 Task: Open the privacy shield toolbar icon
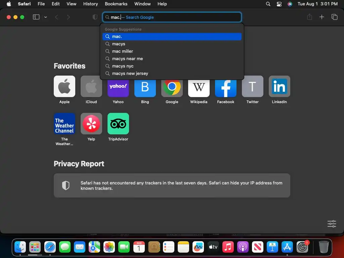coord(95,17)
